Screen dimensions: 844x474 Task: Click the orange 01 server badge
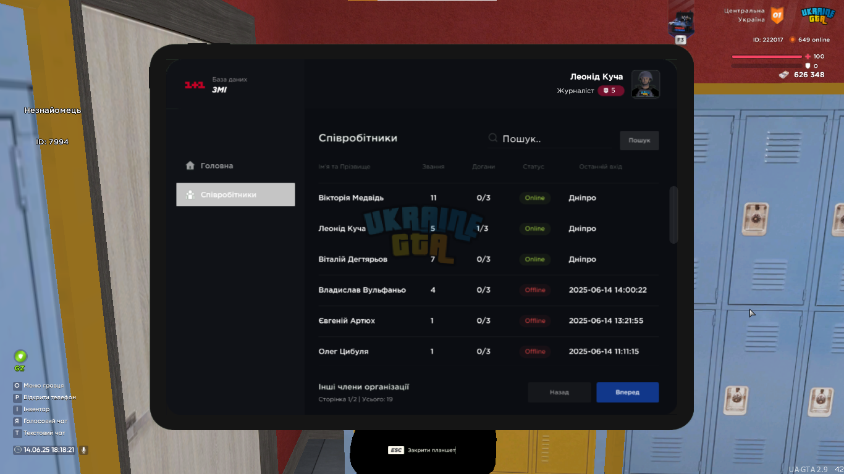tap(777, 15)
